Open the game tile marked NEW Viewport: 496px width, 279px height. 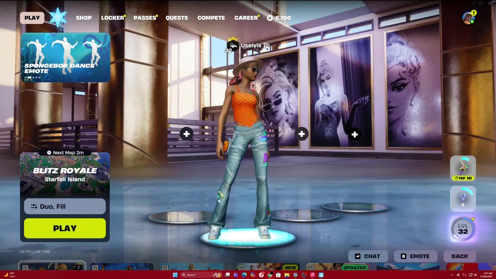268,267
